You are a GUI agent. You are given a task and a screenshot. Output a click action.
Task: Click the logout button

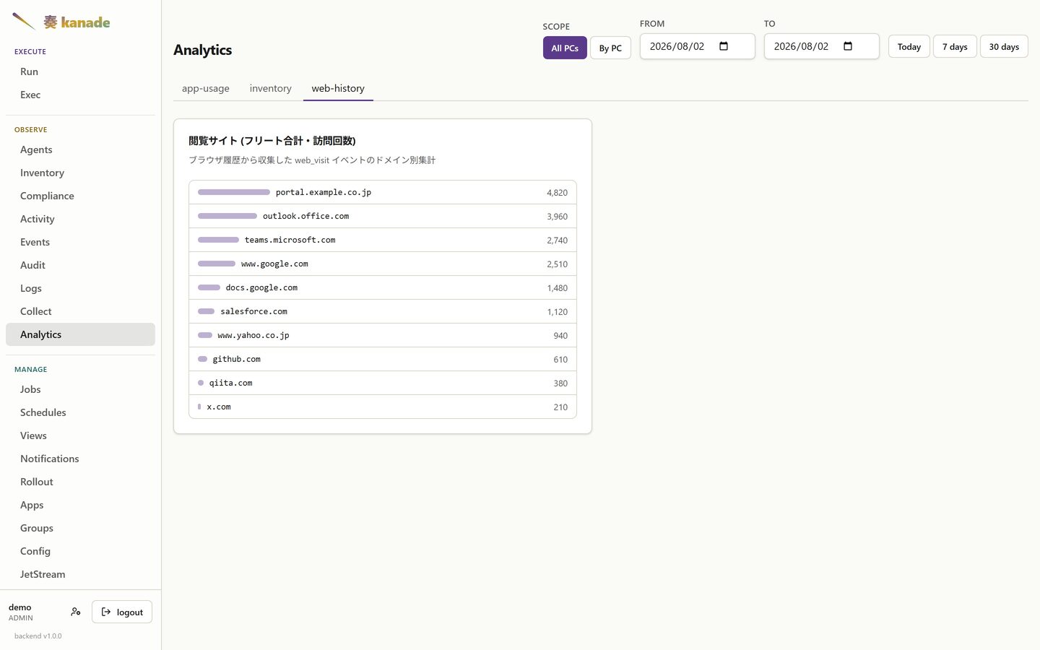point(122,612)
